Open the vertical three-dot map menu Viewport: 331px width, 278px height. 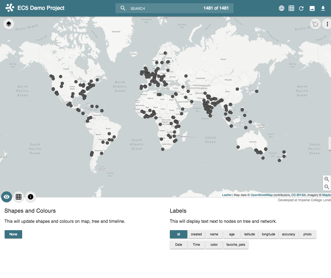(x=327, y=24)
